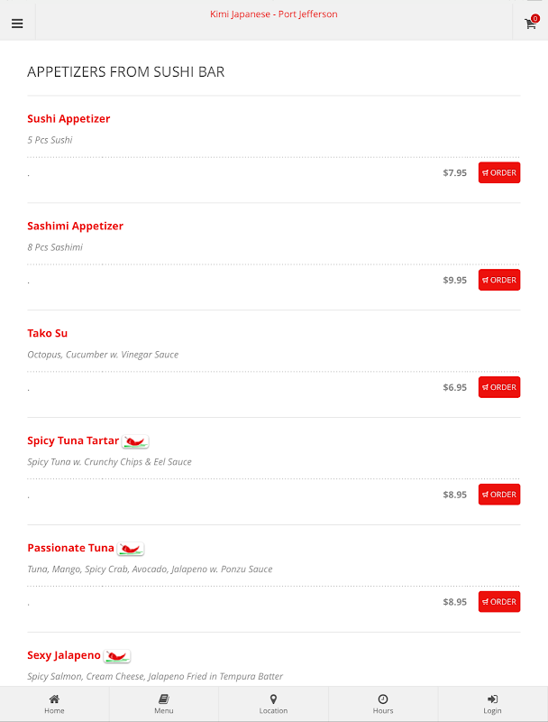Click the Kimi Japanese - Port Jefferson title
The height and width of the screenshot is (722, 548).
click(x=273, y=14)
